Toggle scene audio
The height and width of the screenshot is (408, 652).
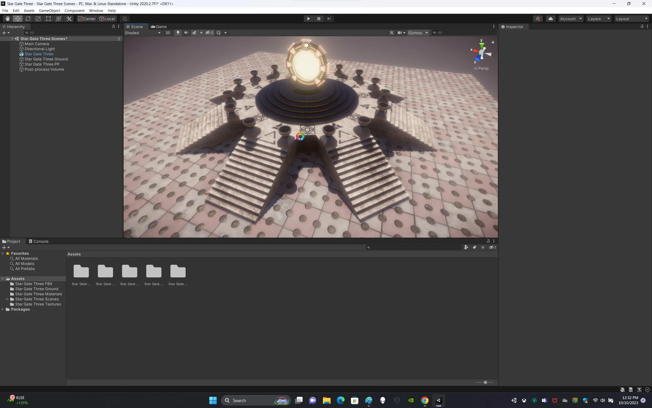point(186,33)
